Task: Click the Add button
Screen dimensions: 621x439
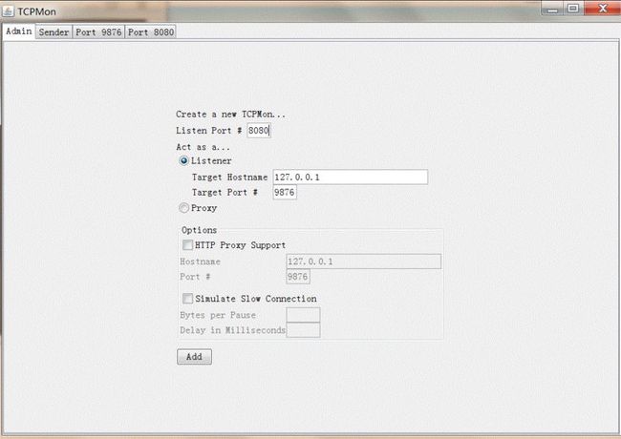Action: click(195, 357)
